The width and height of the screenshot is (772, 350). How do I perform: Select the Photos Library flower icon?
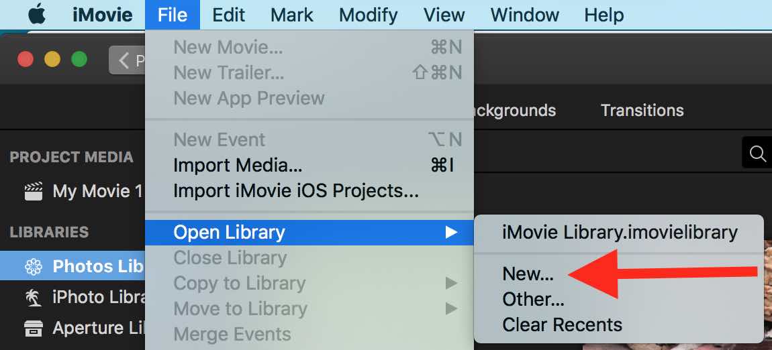(x=34, y=266)
